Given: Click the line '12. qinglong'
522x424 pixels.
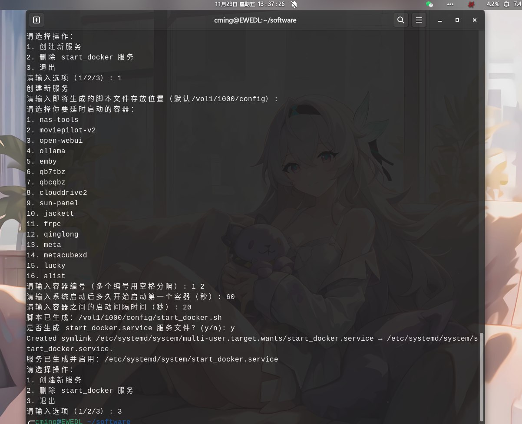Looking at the screenshot, I should point(53,234).
